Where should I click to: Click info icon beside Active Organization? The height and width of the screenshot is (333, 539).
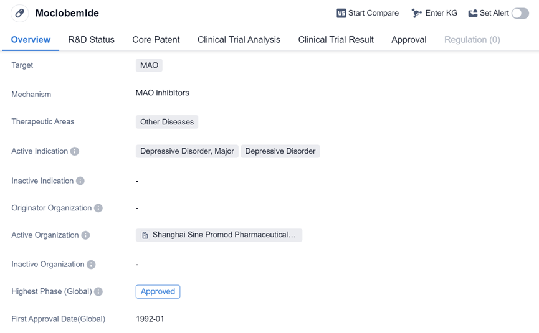click(x=85, y=235)
